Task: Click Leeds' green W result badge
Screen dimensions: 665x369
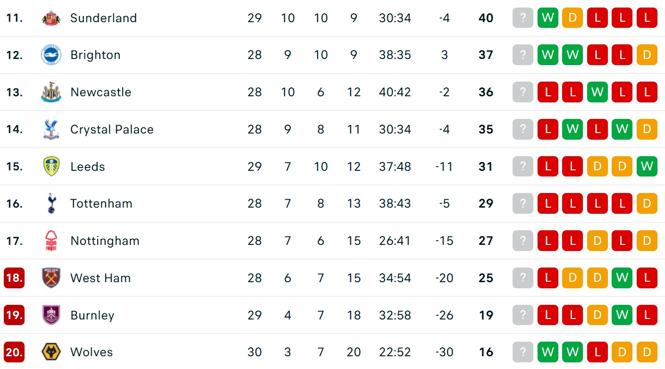Action: point(647,167)
